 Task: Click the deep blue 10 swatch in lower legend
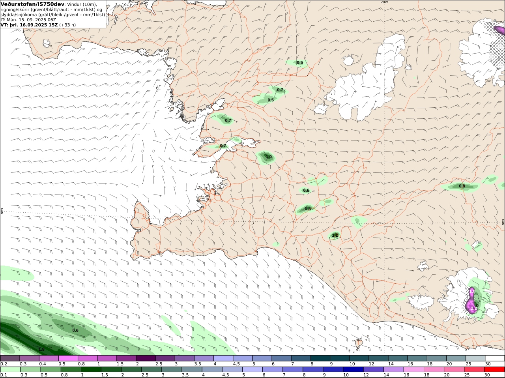click(x=353, y=369)
